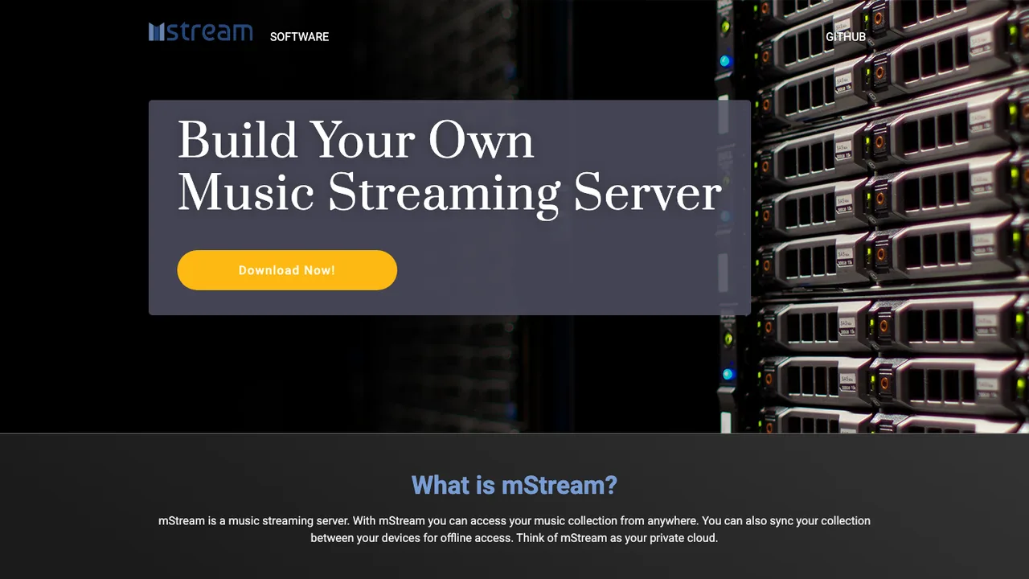Image resolution: width=1029 pixels, height=579 pixels.
Task: Click the Download Now! button
Action: (287, 270)
